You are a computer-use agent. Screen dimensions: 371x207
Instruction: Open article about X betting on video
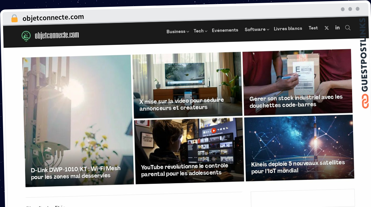pos(182,104)
